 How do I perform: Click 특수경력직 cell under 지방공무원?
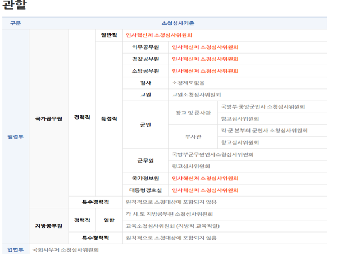(95, 238)
